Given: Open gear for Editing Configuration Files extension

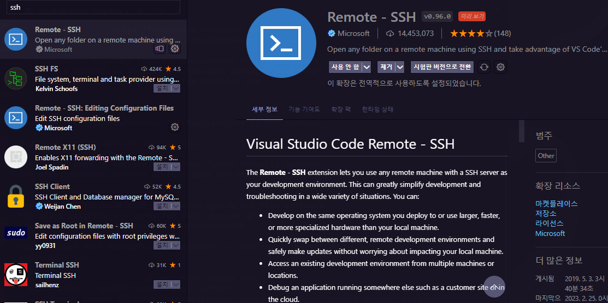Looking at the screenshot, I should [175, 127].
